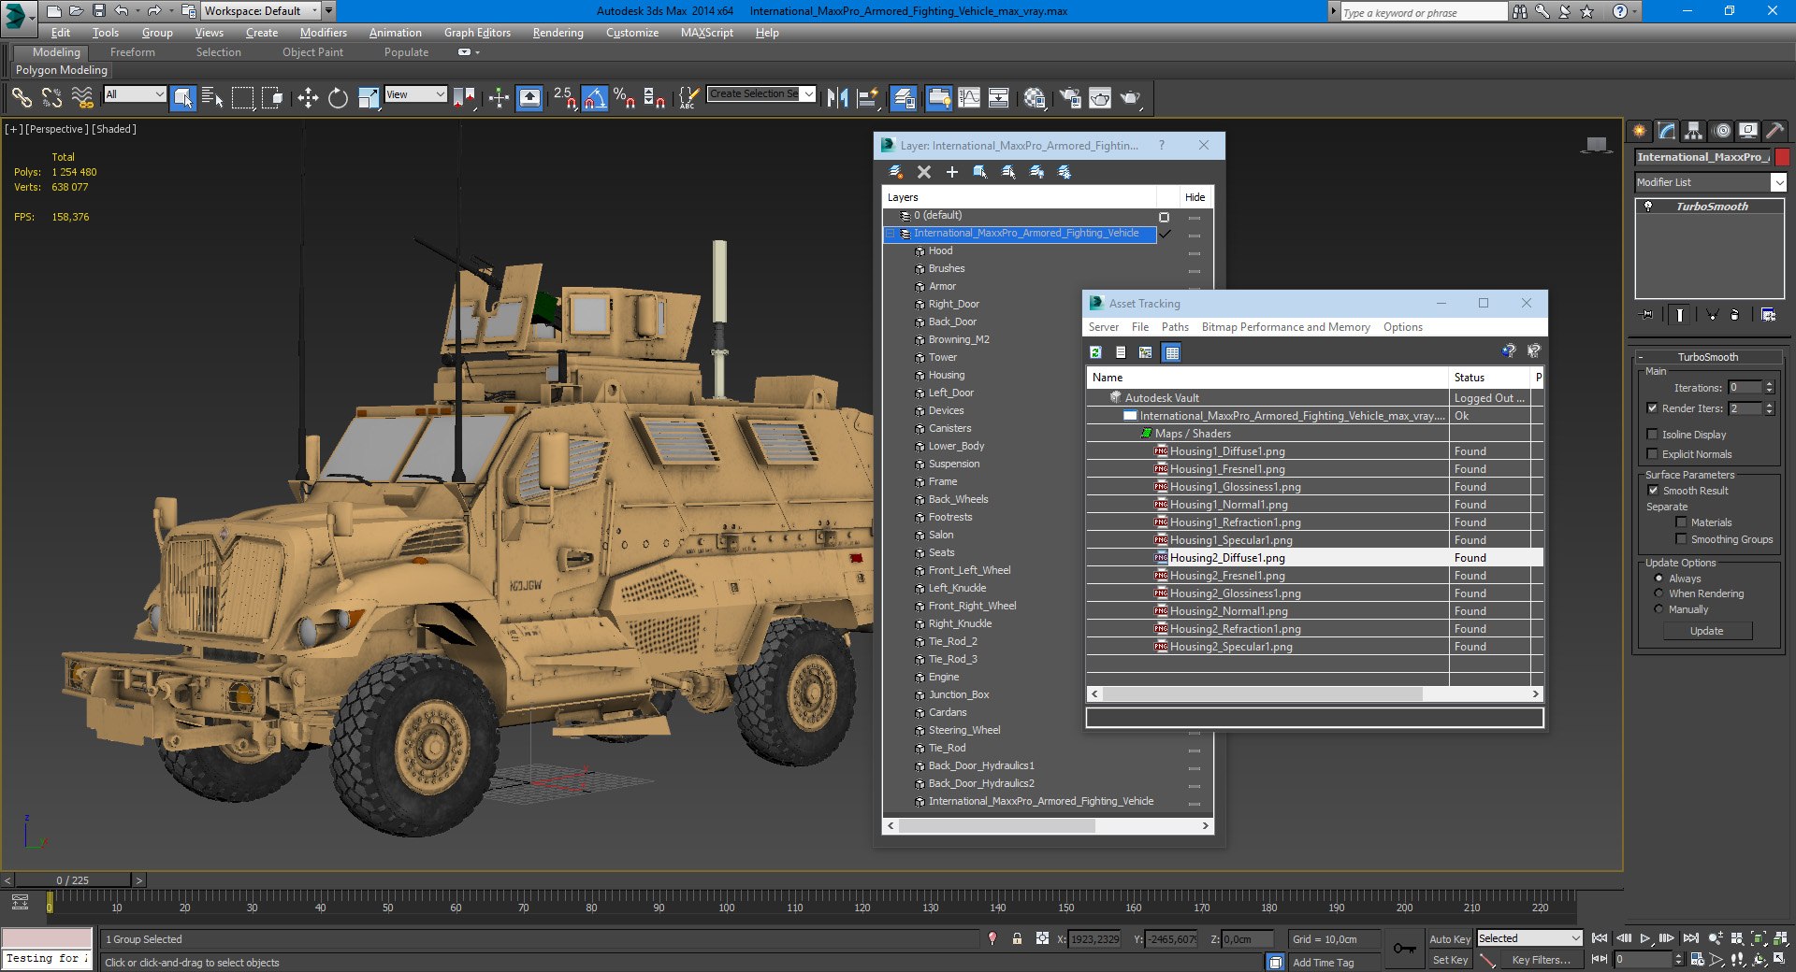Image resolution: width=1796 pixels, height=972 pixels.
Task: Collapse the TurboSmooth rollout
Action: point(1707,357)
